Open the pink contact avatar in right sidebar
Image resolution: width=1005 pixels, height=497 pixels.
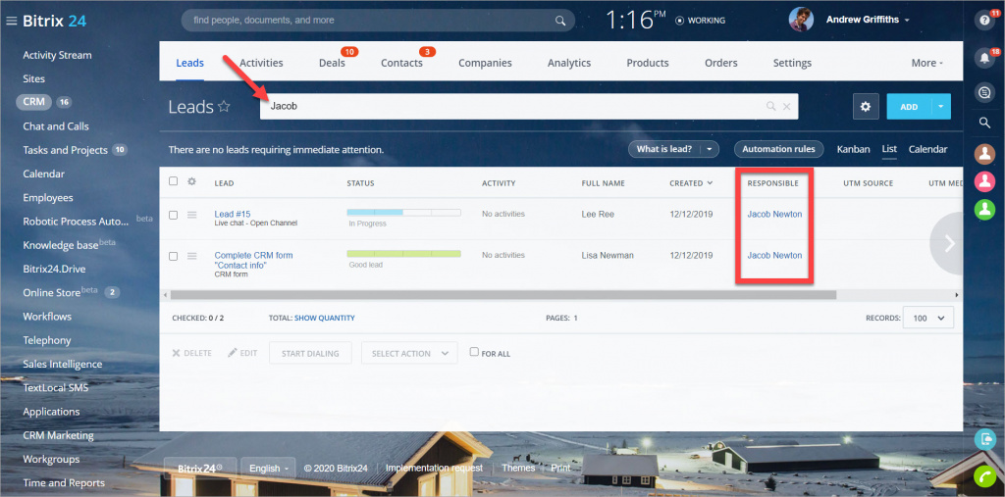[984, 182]
